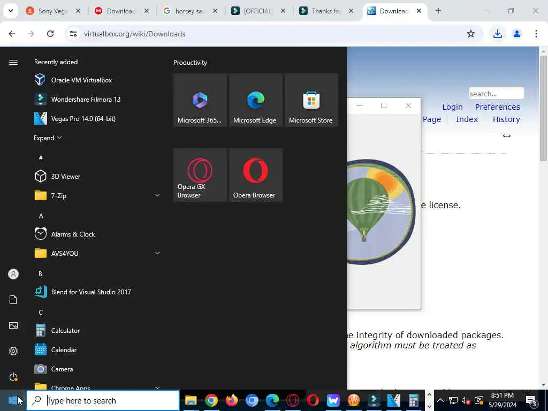
Task: Reload the VirtualBox downloads page
Action: pos(50,34)
